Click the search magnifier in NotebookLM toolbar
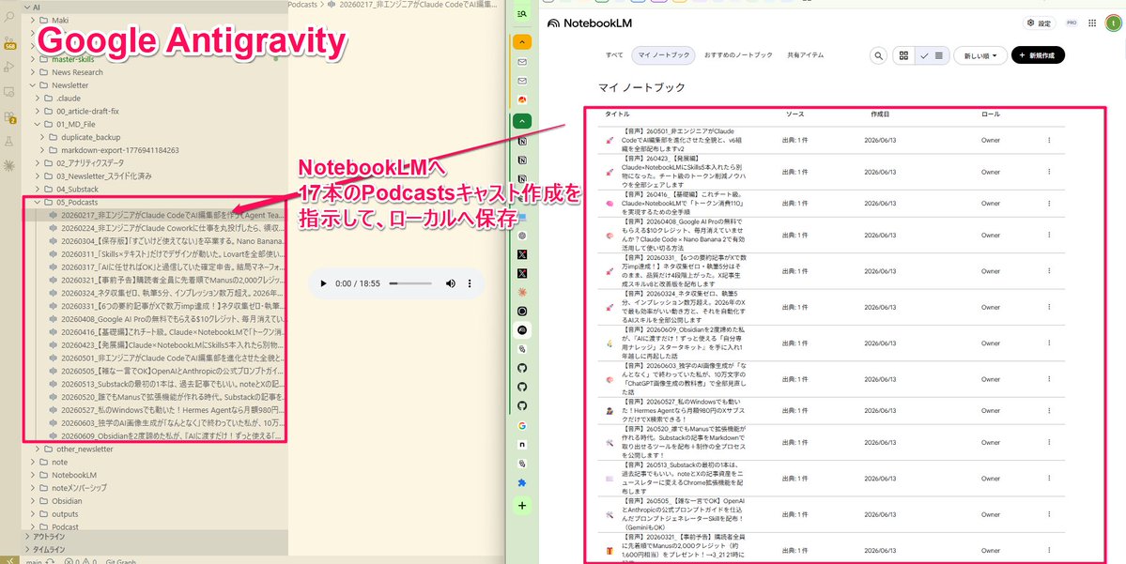 [x=878, y=55]
